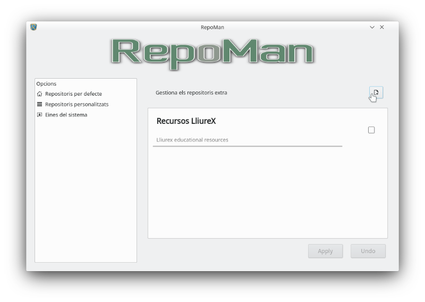Close the RepoMan window
Image resolution: width=425 pixels, height=302 pixels.
(x=382, y=27)
